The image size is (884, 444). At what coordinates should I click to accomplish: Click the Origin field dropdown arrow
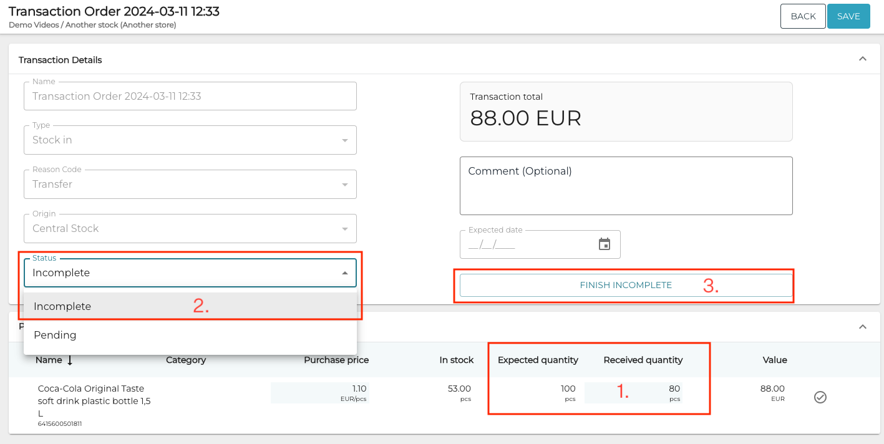coord(345,228)
